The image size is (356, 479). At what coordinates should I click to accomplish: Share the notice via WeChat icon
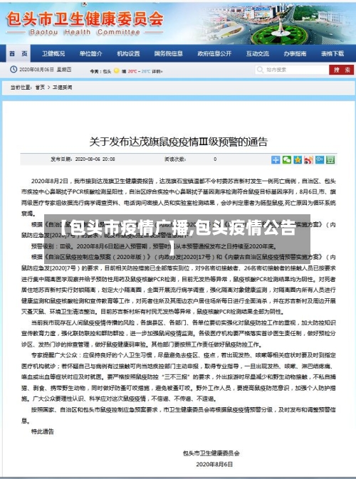(287, 159)
